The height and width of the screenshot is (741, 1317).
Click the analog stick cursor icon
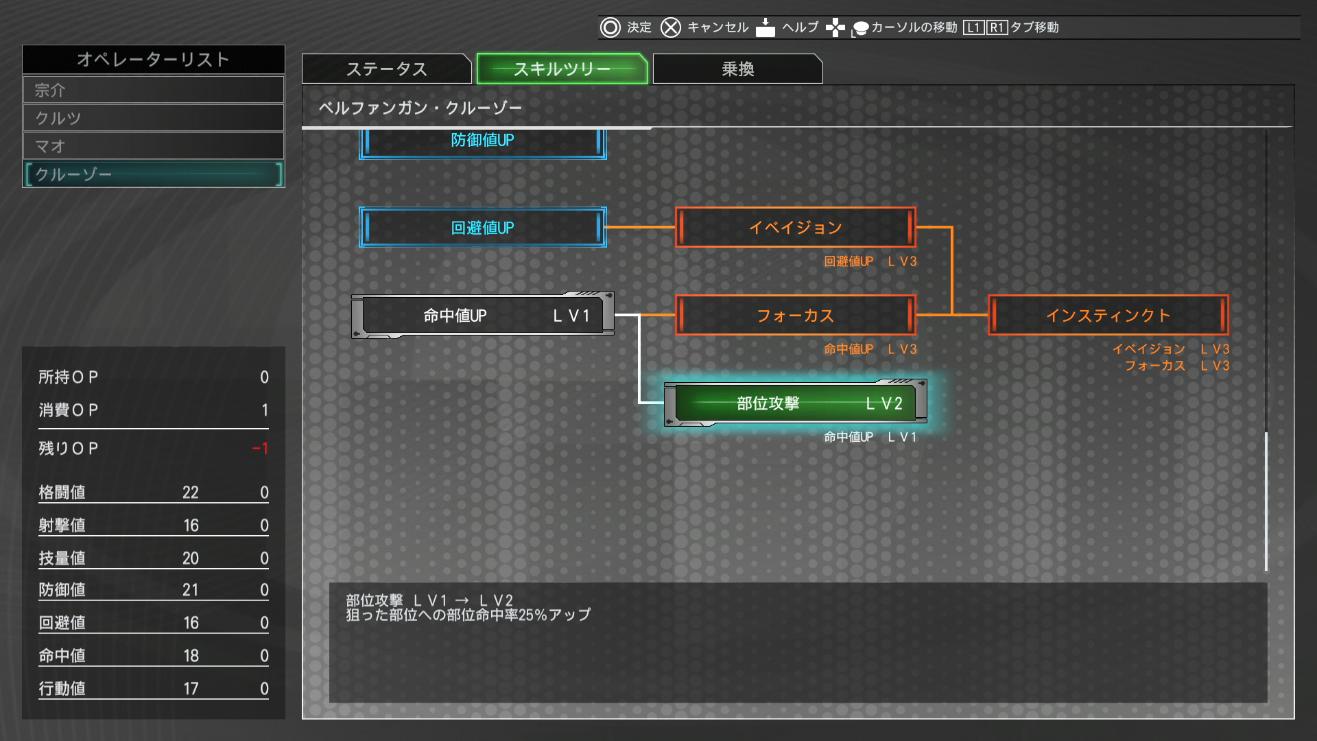click(859, 29)
